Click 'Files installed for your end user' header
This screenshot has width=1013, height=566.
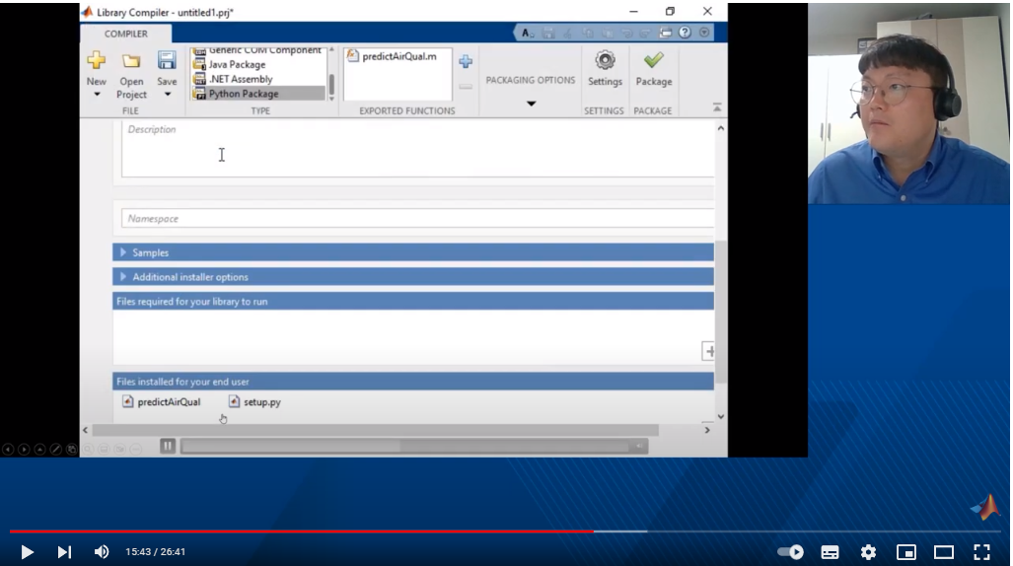click(x=413, y=382)
